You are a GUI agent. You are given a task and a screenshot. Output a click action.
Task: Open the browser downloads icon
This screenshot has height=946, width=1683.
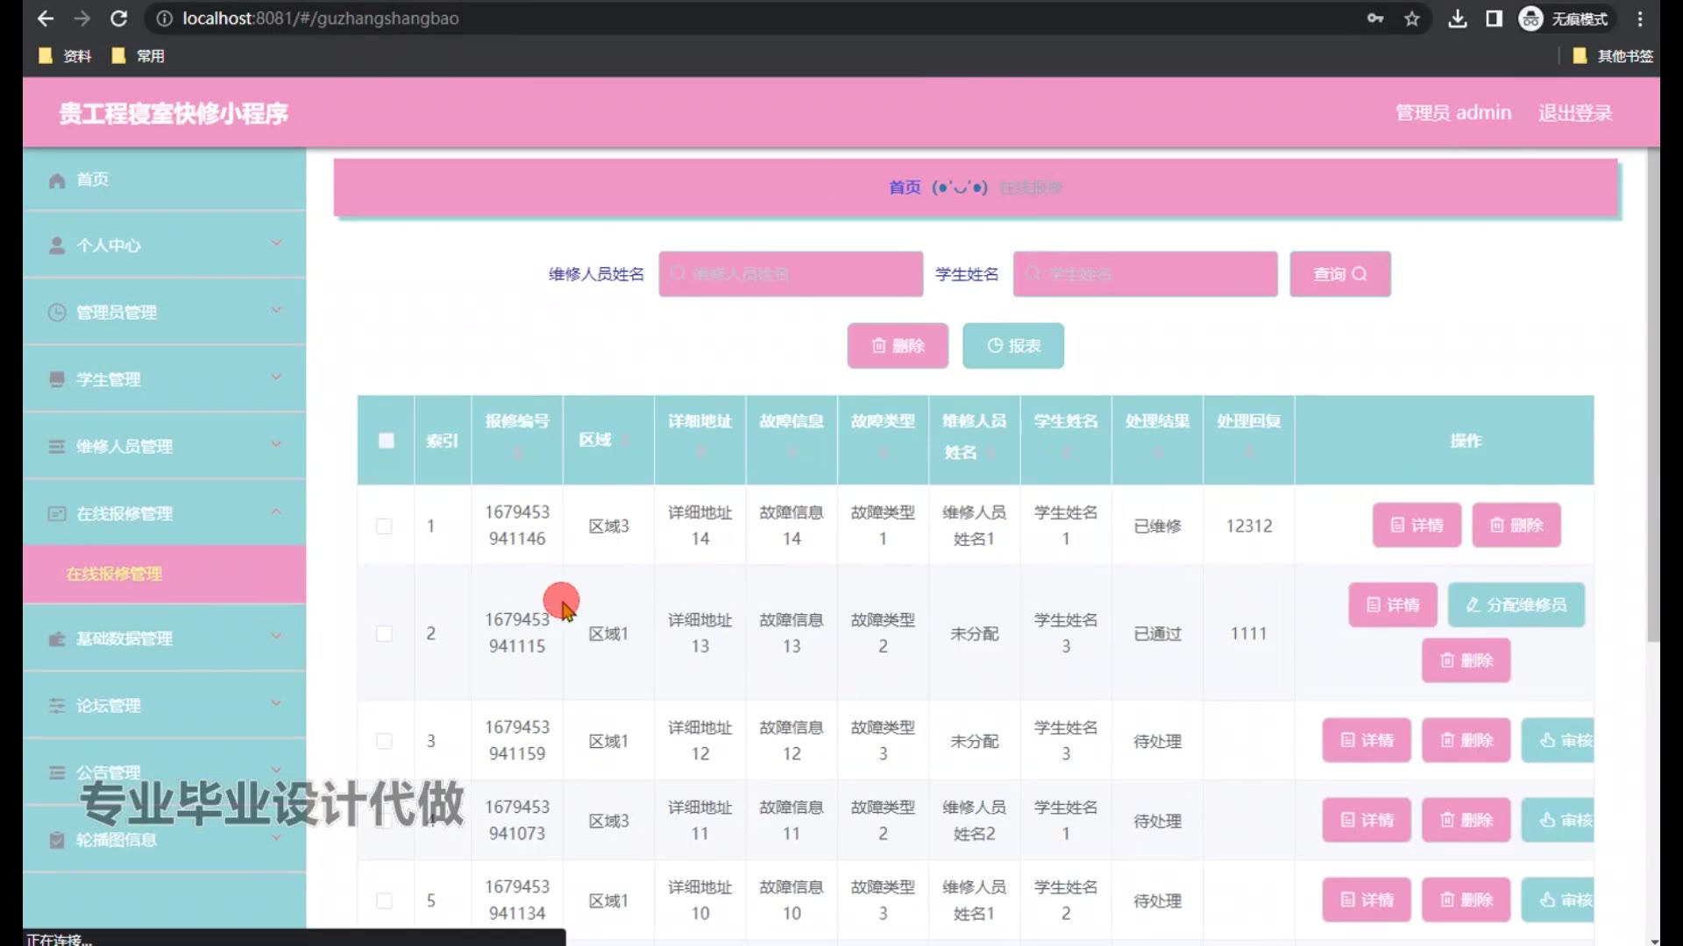pos(1457,18)
